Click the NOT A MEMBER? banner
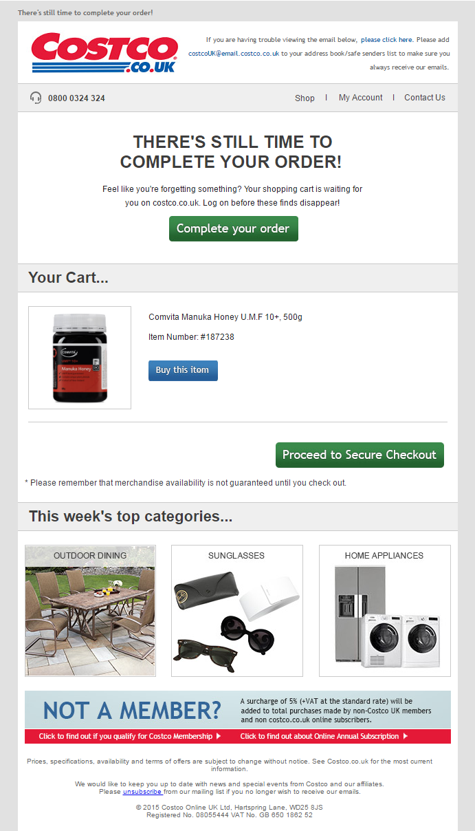475x831 pixels. tap(238, 710)
